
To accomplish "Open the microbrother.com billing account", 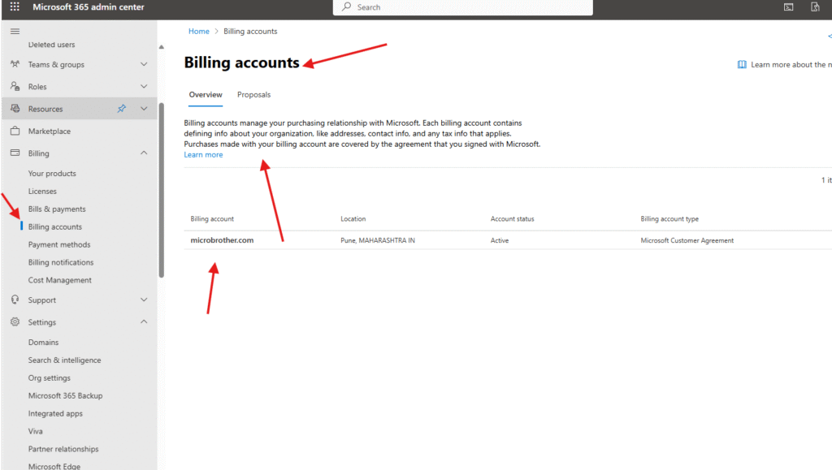I will point(222,240).
